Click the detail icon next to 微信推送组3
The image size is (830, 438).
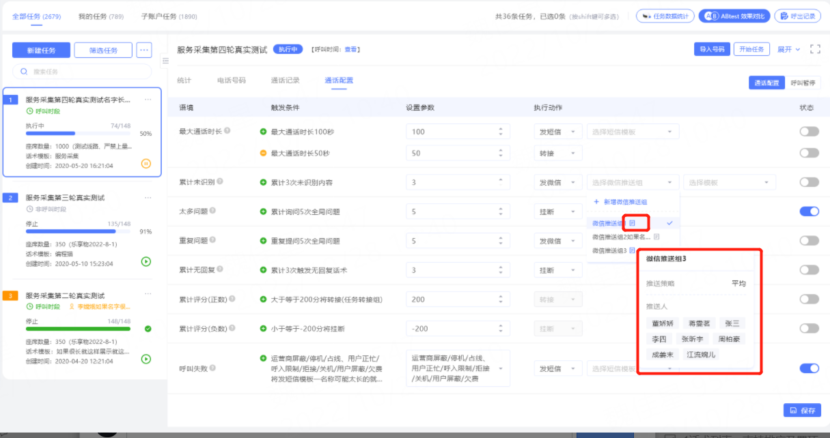coord(633,251)
